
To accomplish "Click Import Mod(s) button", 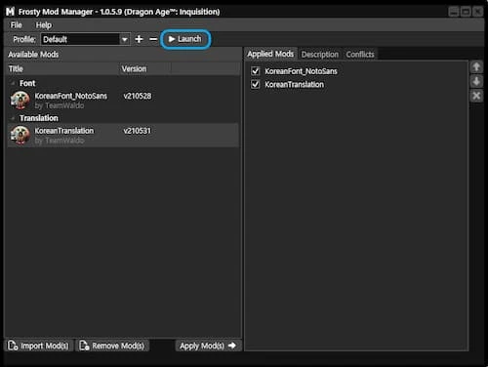I will click(39, 346).
